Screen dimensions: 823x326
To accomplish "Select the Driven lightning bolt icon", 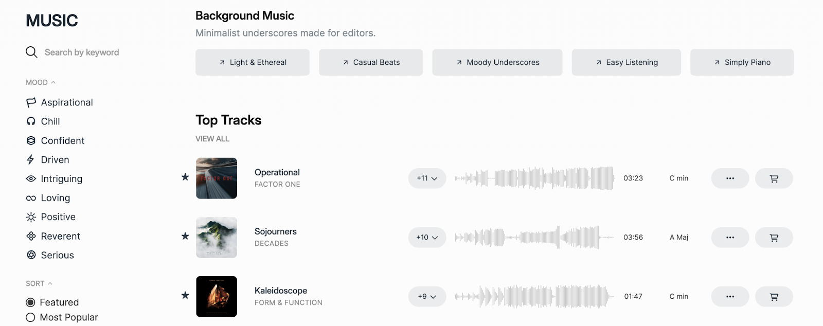I will coord(31,159).
